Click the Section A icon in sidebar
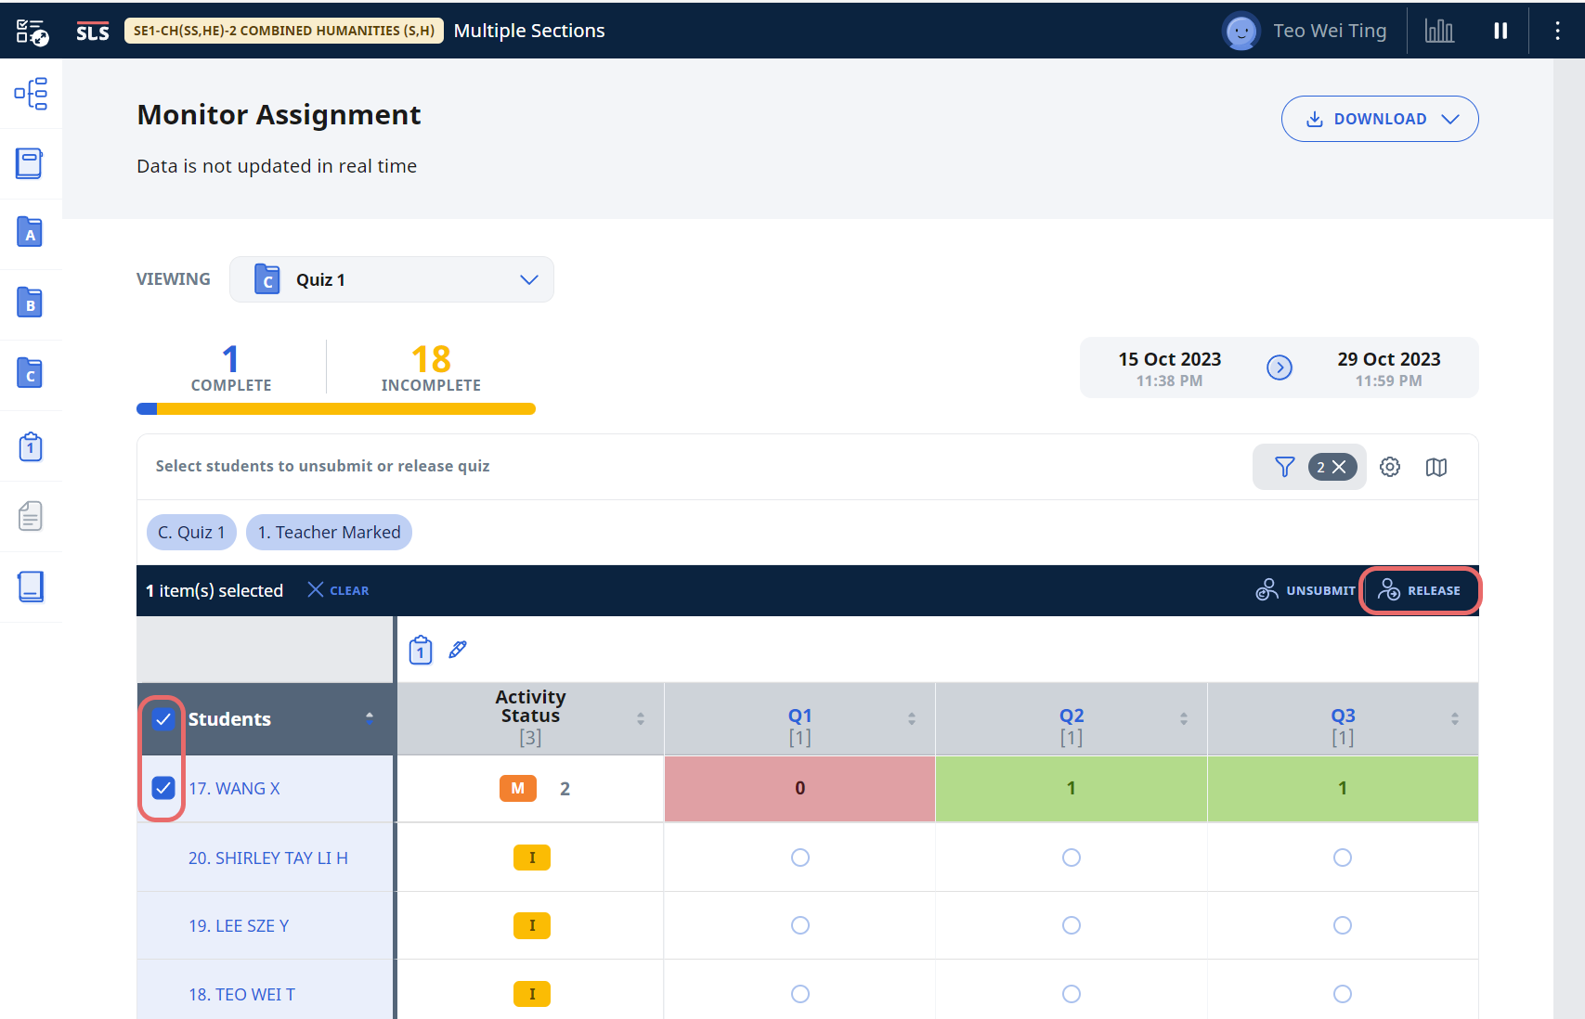This screenshot has height=1019, width=1585. tap(30, 232)
